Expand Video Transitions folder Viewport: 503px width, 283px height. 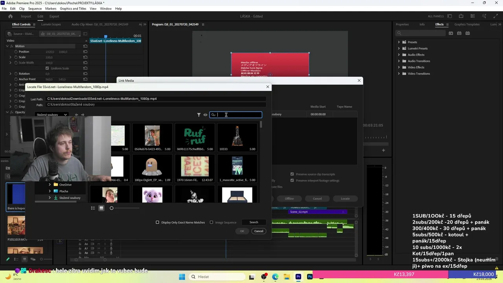point(399,74)
